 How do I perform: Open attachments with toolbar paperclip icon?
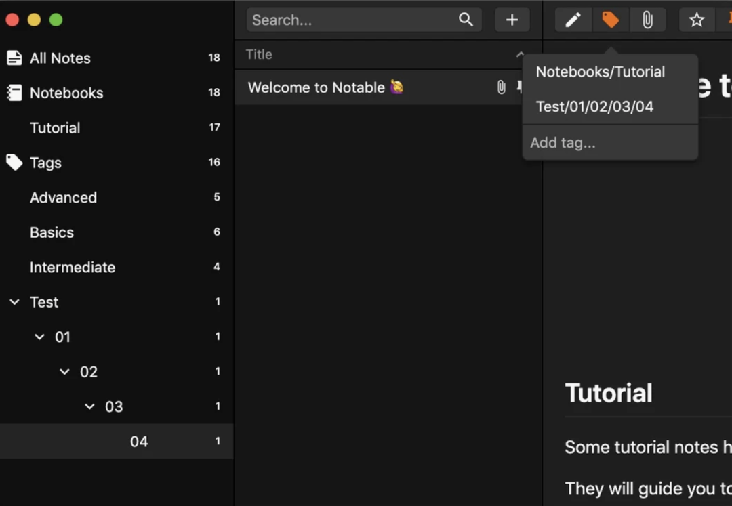[647, 20]
